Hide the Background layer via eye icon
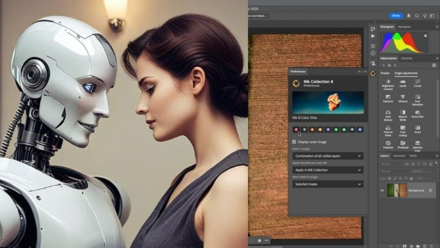 [x=382, y=190]
